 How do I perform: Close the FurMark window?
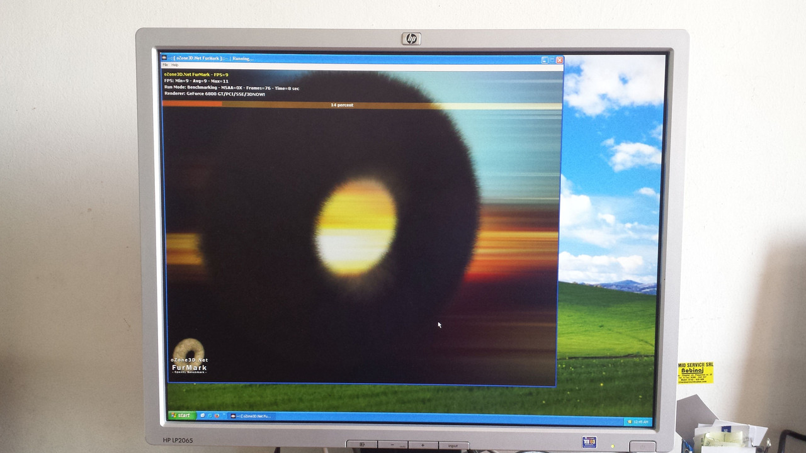pos(559,60)
